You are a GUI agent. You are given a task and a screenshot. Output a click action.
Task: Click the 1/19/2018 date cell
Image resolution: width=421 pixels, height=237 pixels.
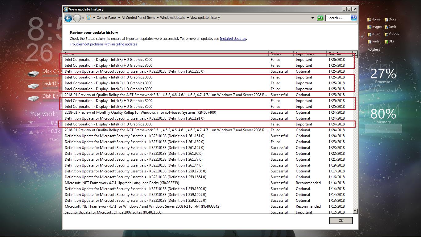click(336, 165)
